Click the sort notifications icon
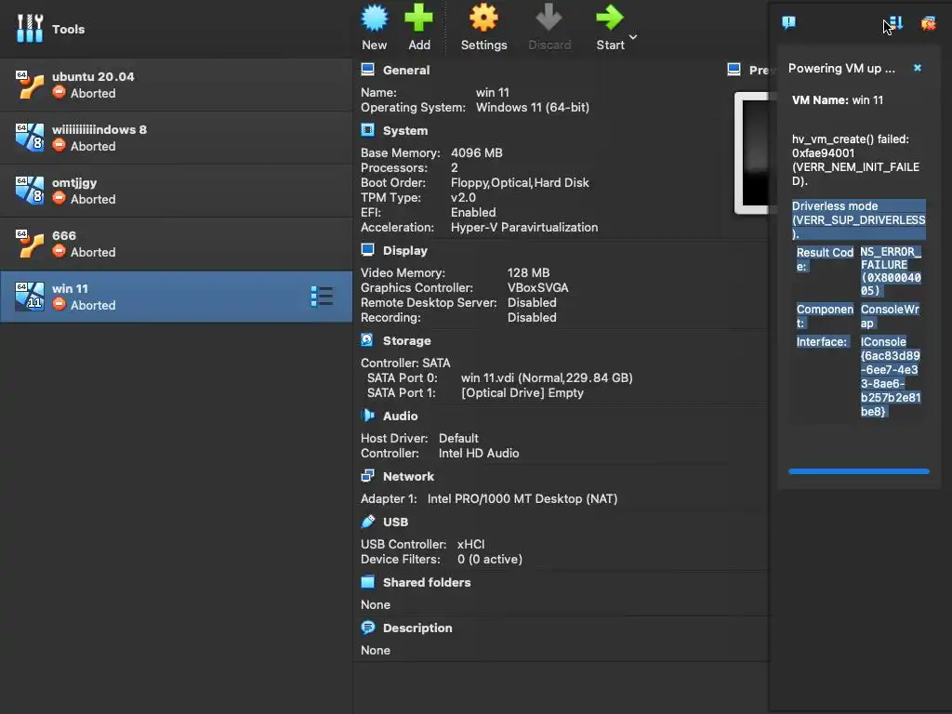 895,23
